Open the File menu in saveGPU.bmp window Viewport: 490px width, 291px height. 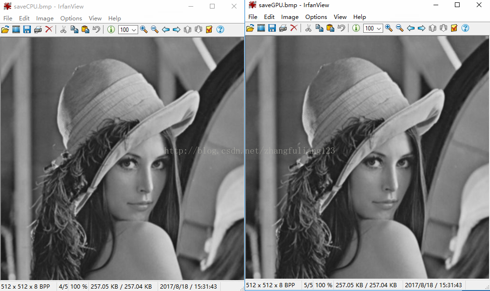[x=253, y=17]
